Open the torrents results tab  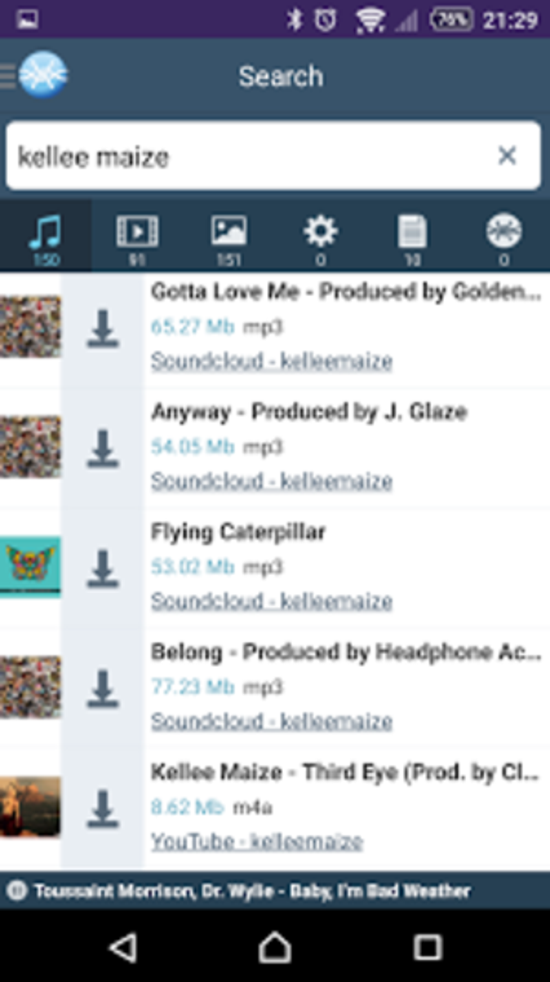[504, 236]
